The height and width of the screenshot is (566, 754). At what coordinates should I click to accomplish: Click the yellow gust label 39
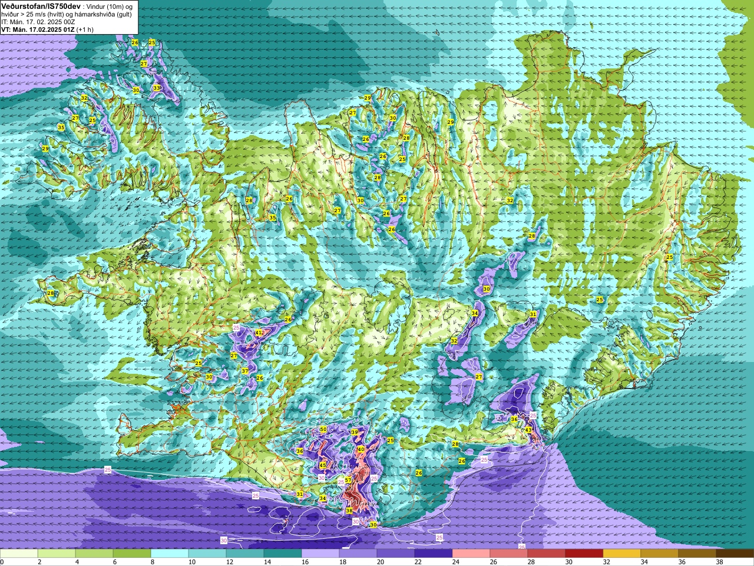355,432
